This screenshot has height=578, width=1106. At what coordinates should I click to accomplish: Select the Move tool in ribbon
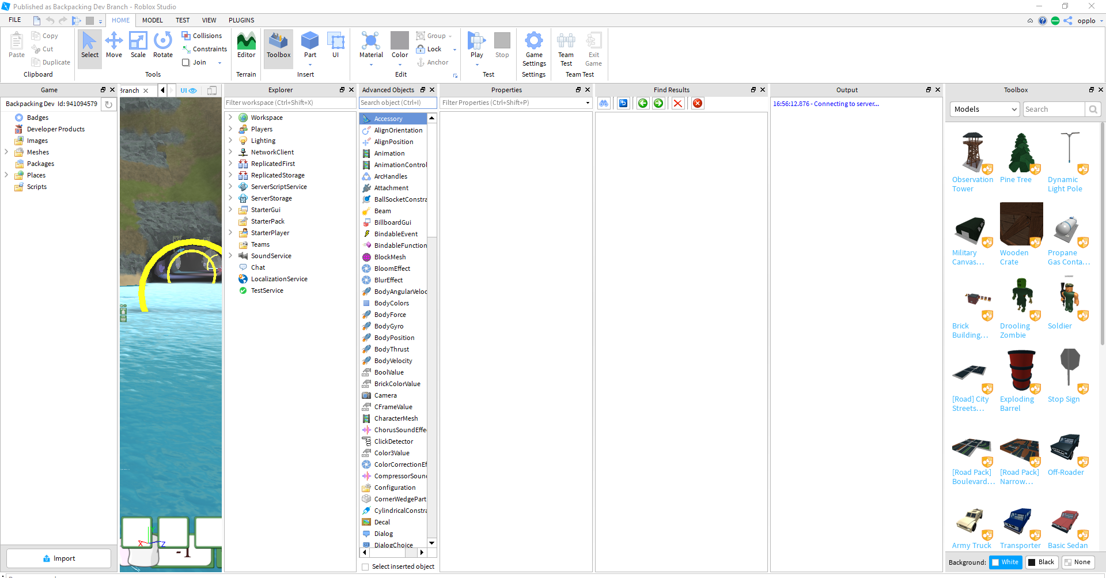pyautogui.click(x=114, y=45)
